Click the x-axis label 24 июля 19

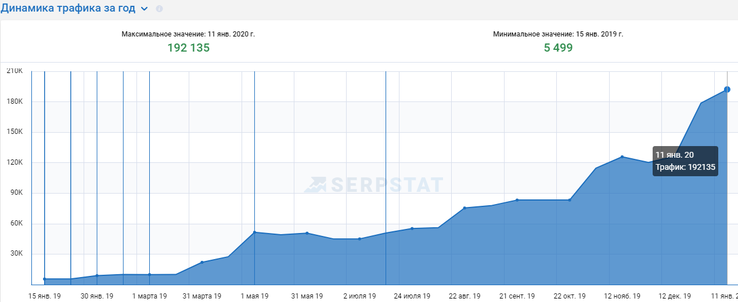click(412, 296)
